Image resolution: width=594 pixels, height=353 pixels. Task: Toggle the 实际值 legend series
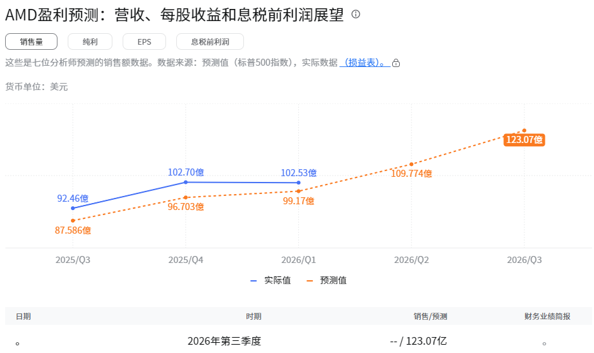[x=270, y=280]
